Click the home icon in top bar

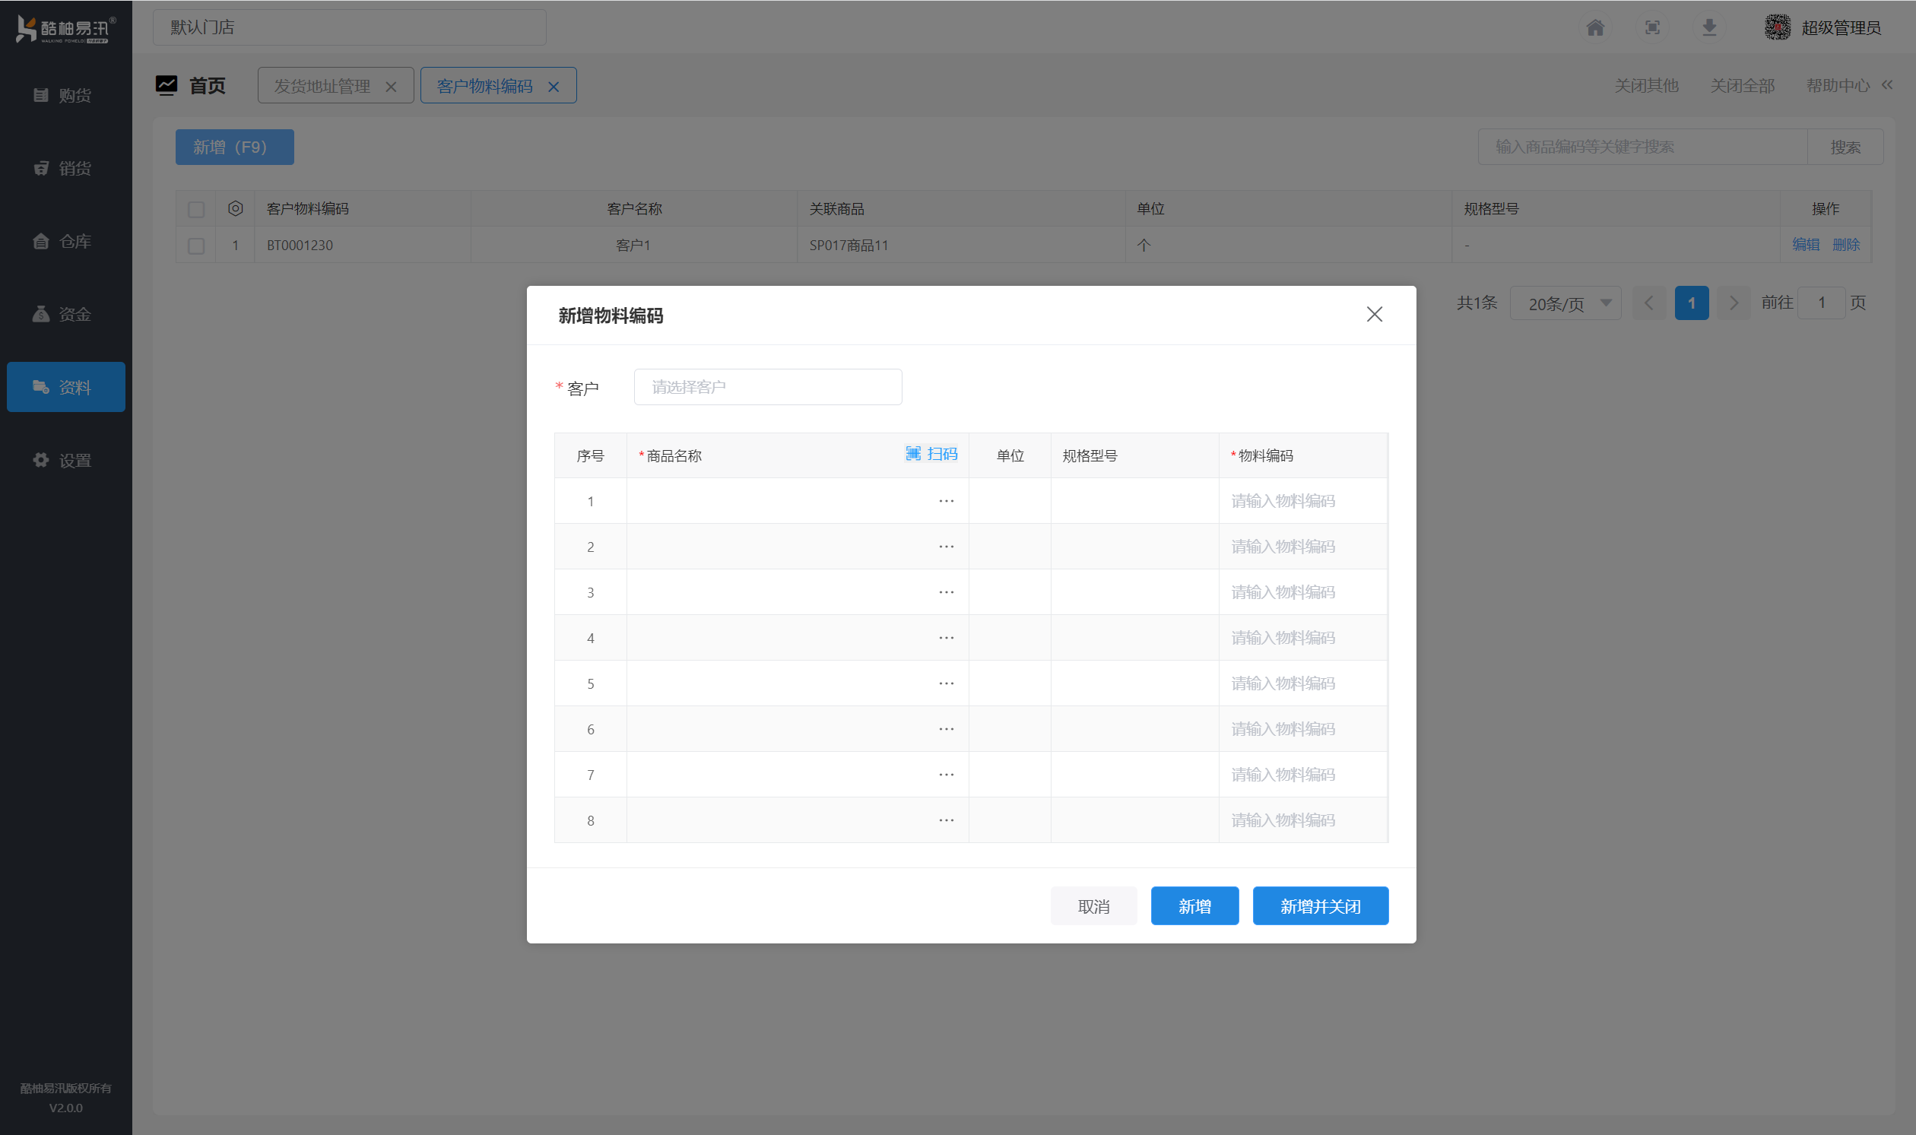(x=1595, y=27)
